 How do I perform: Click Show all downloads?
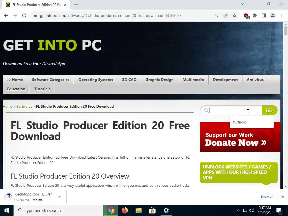(x=267, y=197)
